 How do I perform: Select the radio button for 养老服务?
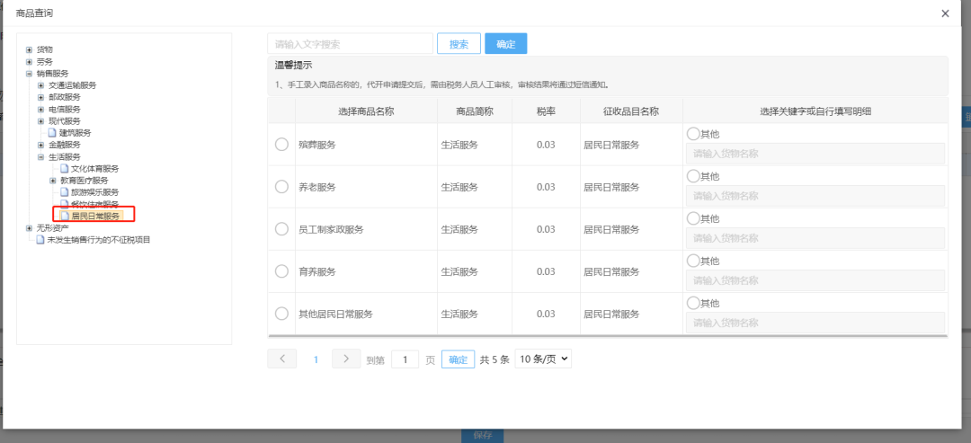pos(281,187)
